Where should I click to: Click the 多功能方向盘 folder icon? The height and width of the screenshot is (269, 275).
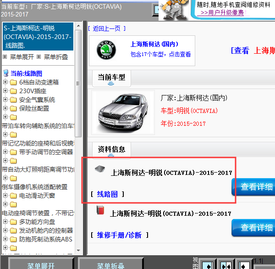pyautogui.click(x=13, y=222)
